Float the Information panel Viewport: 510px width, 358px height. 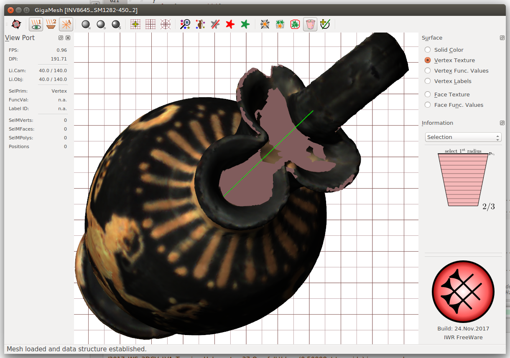coord(502,123)
